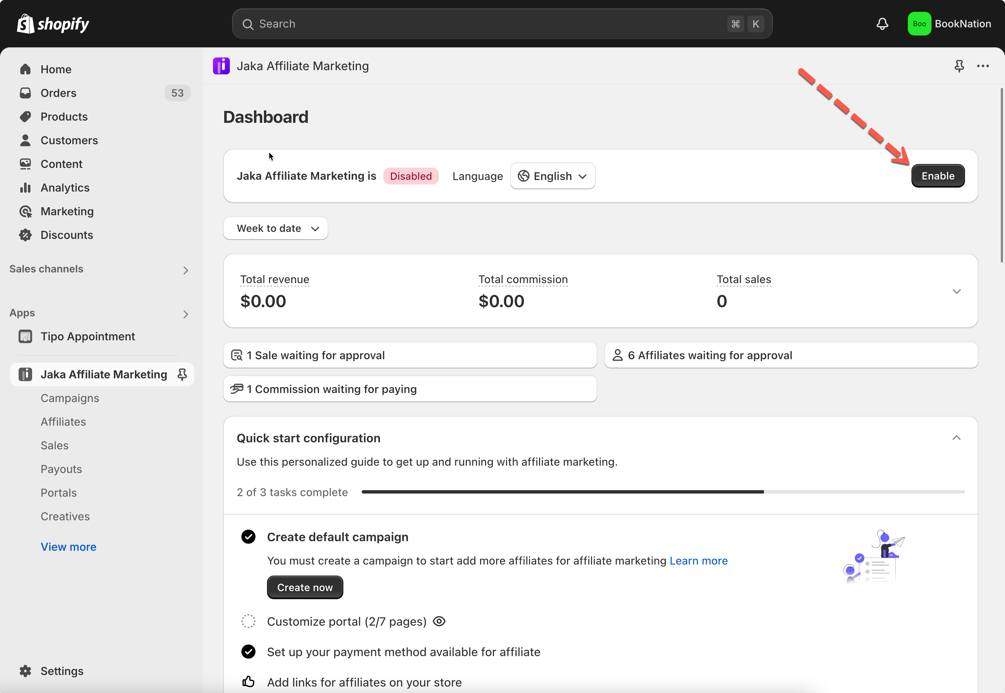The image size is (1005, 693).
Task: Click the Jaka Affiliate Marketing app icon in header
Action: (x=221, y=66)
